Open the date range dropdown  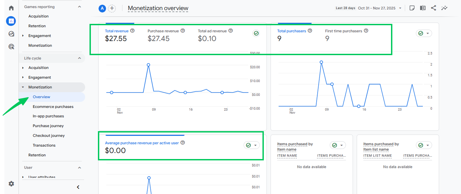tap(400, 8)
